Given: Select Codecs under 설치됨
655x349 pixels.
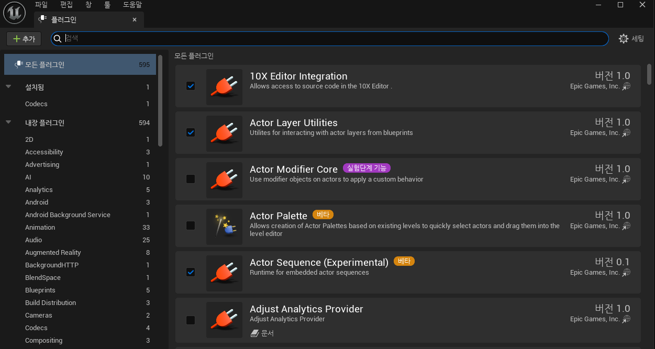Looking at the screenshot, I should pyautogui.click(x=80, y=104).
